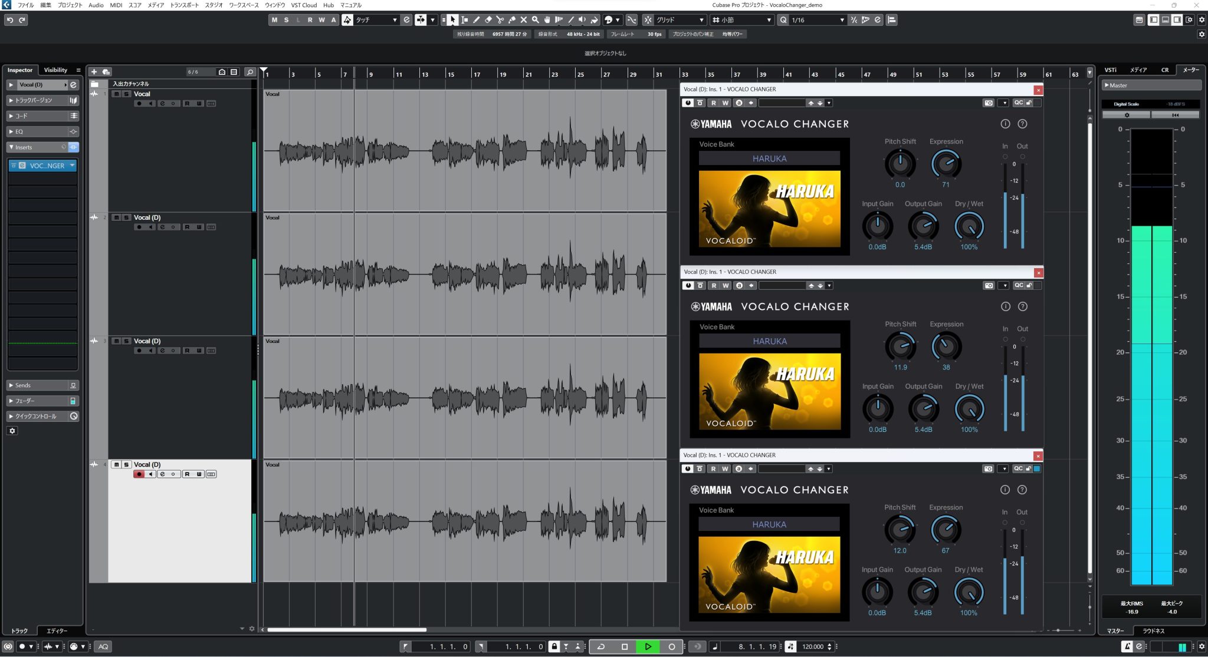
Task: Toggle record enable on track four
Action: pyautogui.click(x=139, y=474)
